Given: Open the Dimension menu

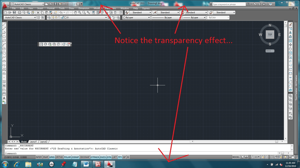Looking at the screenshot, I should click(84, 8).
